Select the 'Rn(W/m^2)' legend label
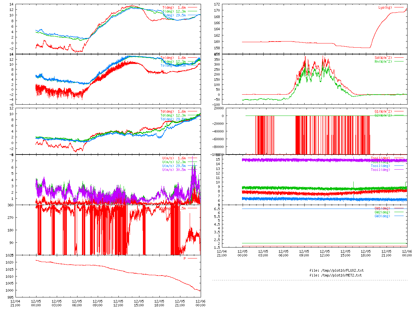The height and width of the screenshot is (309, 413). pos(383,61)
